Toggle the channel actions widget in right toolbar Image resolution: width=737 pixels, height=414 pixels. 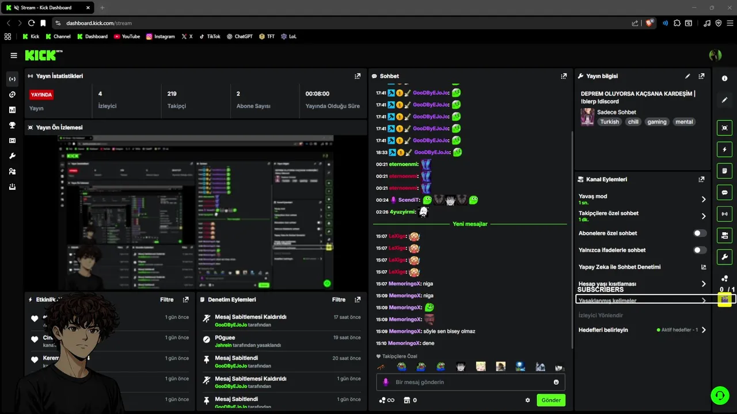(724, 235)
